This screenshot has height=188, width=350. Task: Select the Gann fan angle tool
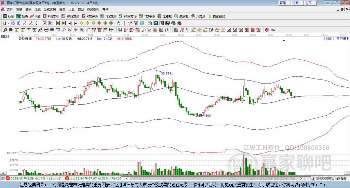pos(126,30)
